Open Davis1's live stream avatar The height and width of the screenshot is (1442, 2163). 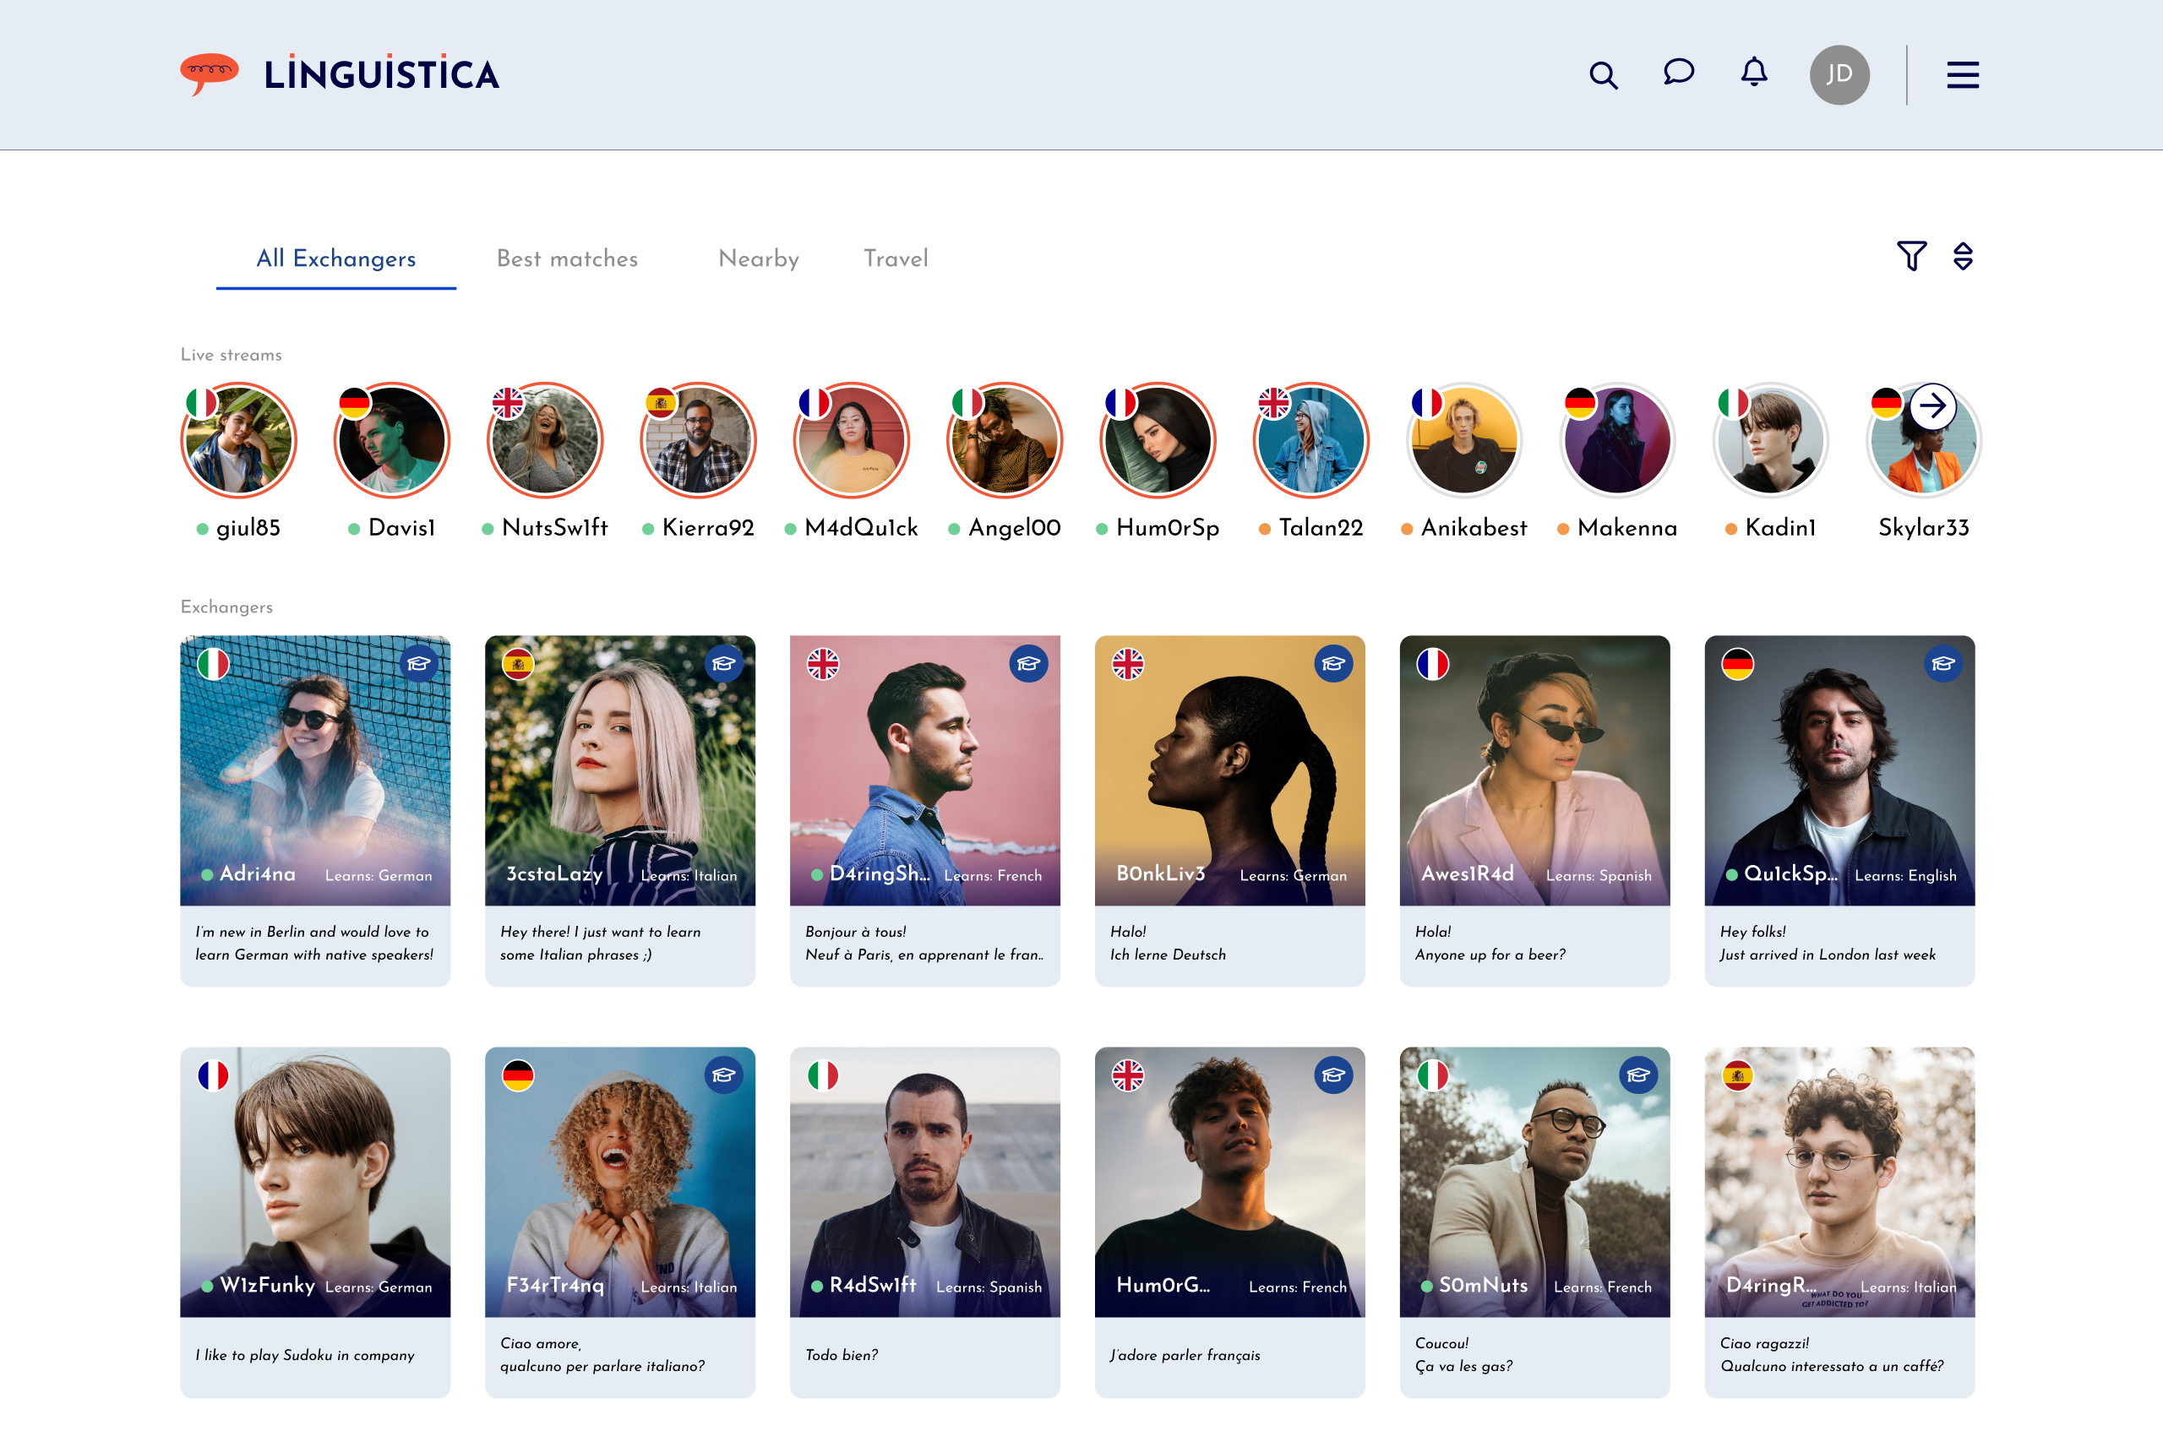[x=392, y=440]
